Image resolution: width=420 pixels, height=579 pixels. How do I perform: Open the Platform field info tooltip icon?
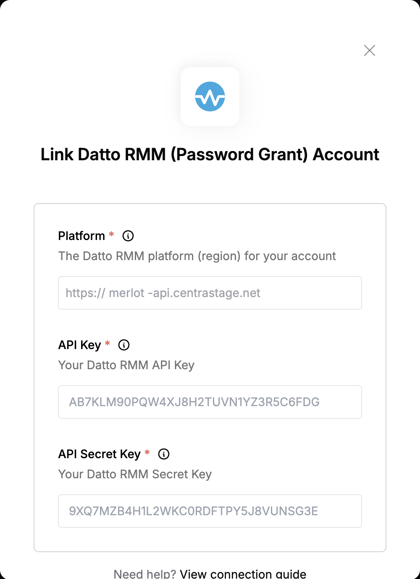pyautogui.click(x=128, y=236)
